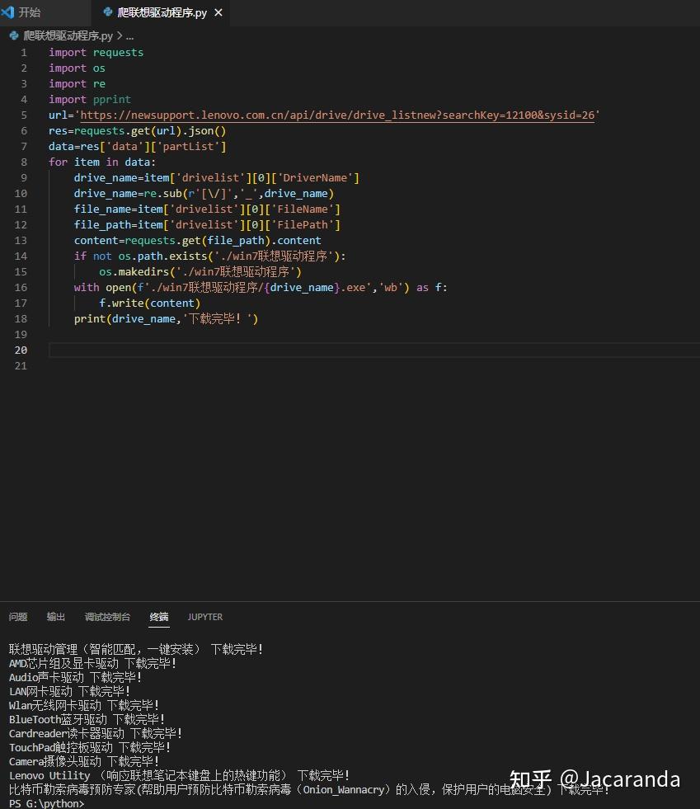Close the 爬联想驱动程序.py tab
This screenshot has width=700, height=809.
(x=218, y=12)
